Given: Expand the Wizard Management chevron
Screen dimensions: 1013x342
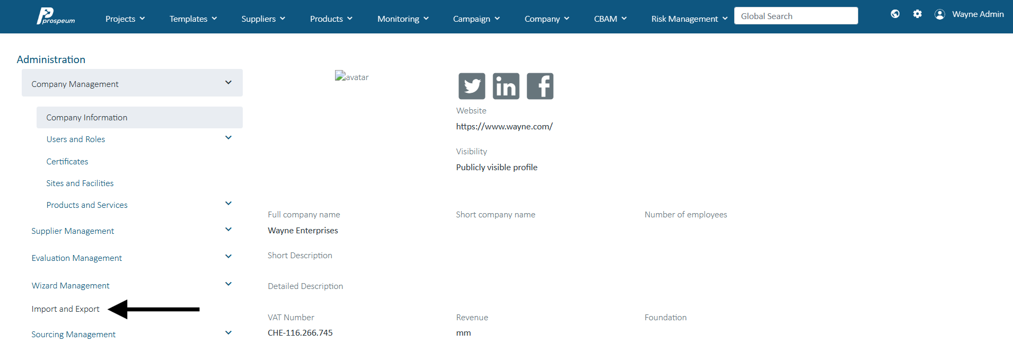Looking at the screenshot, I should 228,284.
